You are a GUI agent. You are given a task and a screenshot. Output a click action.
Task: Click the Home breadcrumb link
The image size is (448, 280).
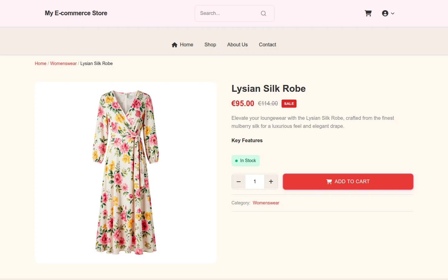[x=40, y=63]
